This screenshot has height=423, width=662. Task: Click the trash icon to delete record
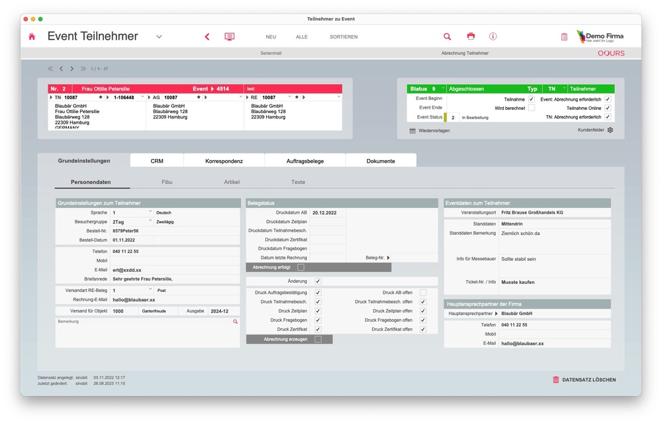[x=556, y=380]
